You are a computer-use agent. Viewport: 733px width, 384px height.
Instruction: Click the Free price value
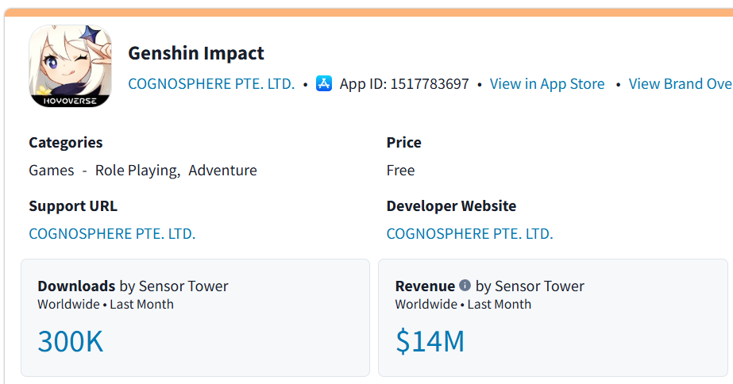(x=400, y=171)
